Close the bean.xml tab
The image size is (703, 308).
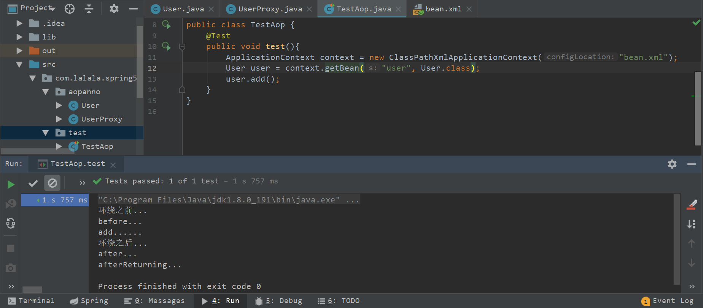[x=469, y=9]
